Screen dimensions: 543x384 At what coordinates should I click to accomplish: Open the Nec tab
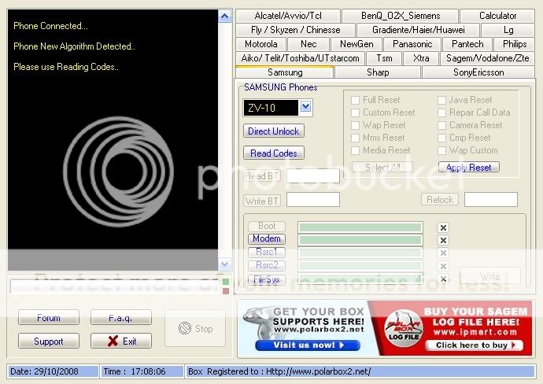tap(308, 44)
